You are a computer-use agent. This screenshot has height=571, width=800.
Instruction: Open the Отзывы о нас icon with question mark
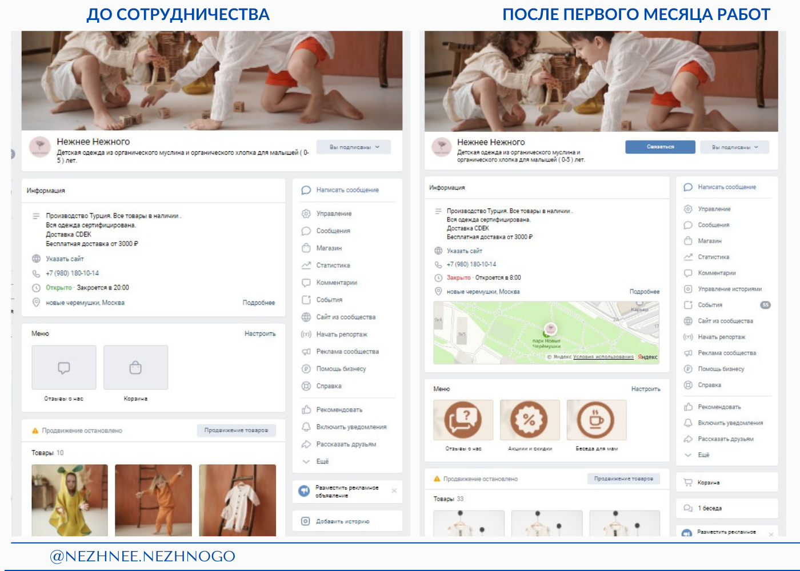coord(463,420)
